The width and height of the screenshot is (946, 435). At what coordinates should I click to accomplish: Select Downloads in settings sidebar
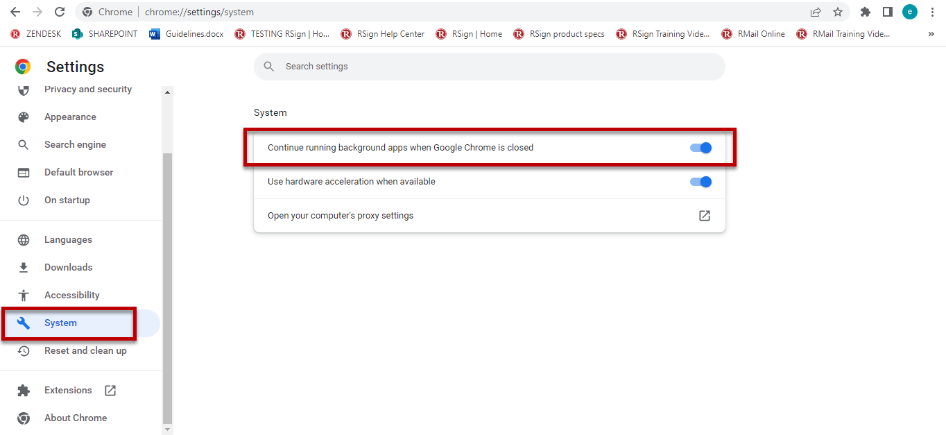(68, 268)
